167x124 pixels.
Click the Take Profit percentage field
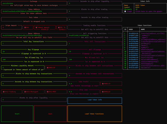83,84
